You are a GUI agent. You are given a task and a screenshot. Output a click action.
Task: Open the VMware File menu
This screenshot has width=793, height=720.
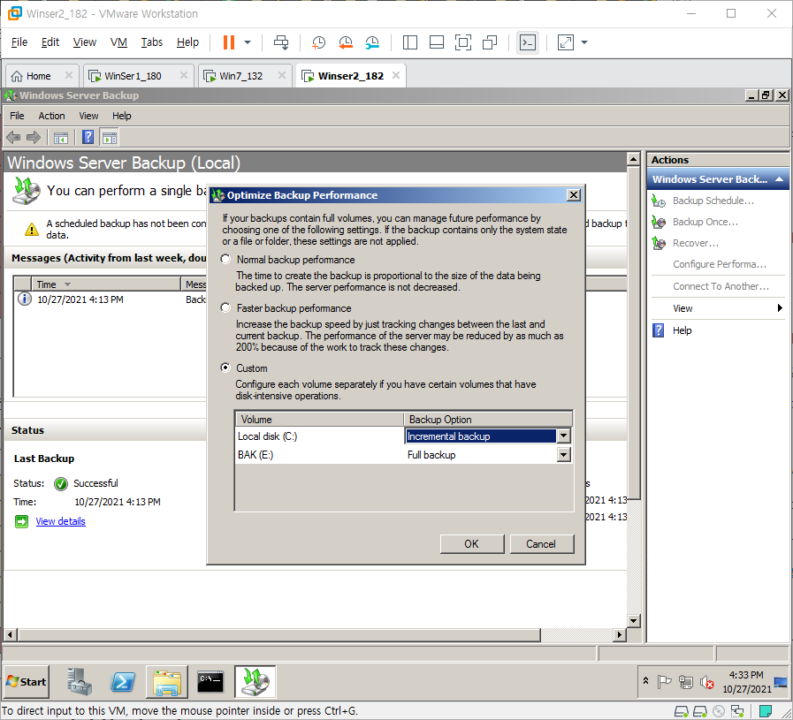[x=19, y=42]
